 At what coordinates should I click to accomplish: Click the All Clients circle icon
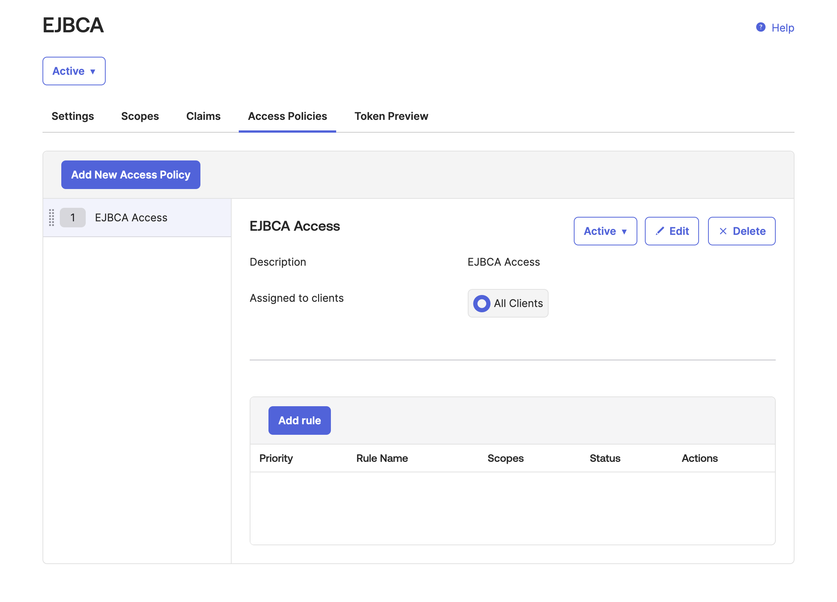481,303
